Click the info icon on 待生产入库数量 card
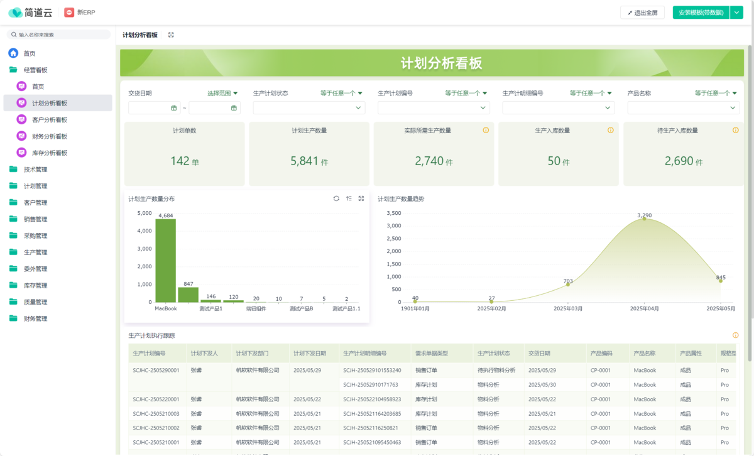The height and width of the screenshot is (456, 754). coord(735,131)
